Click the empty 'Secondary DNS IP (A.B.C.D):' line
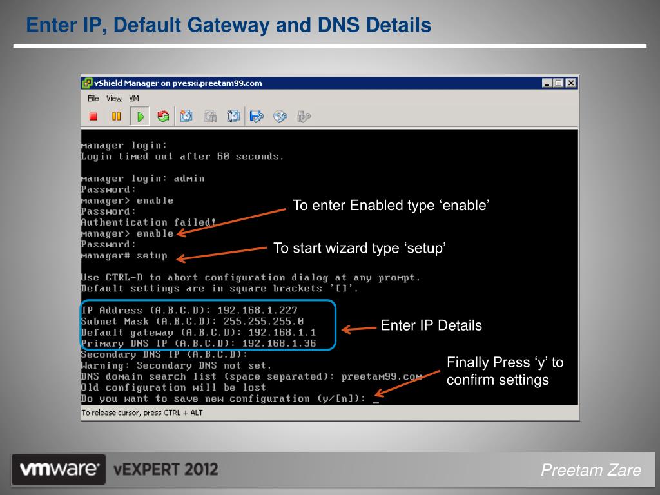Screen dimensions: 660x495 point(164,354)
